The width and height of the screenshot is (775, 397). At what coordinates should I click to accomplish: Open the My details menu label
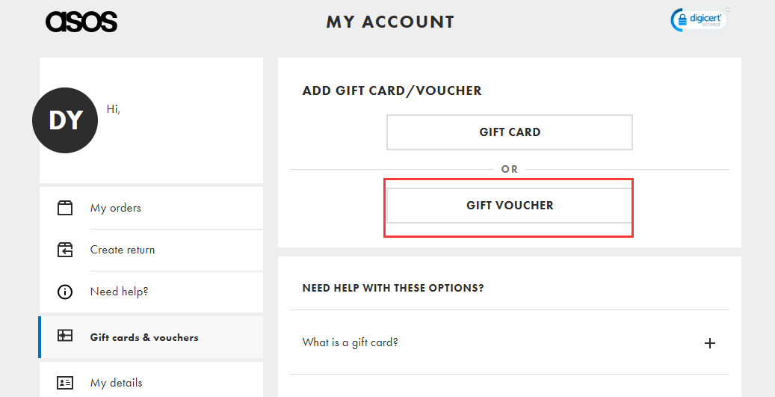pyautogui.click(x=116, y=383)
